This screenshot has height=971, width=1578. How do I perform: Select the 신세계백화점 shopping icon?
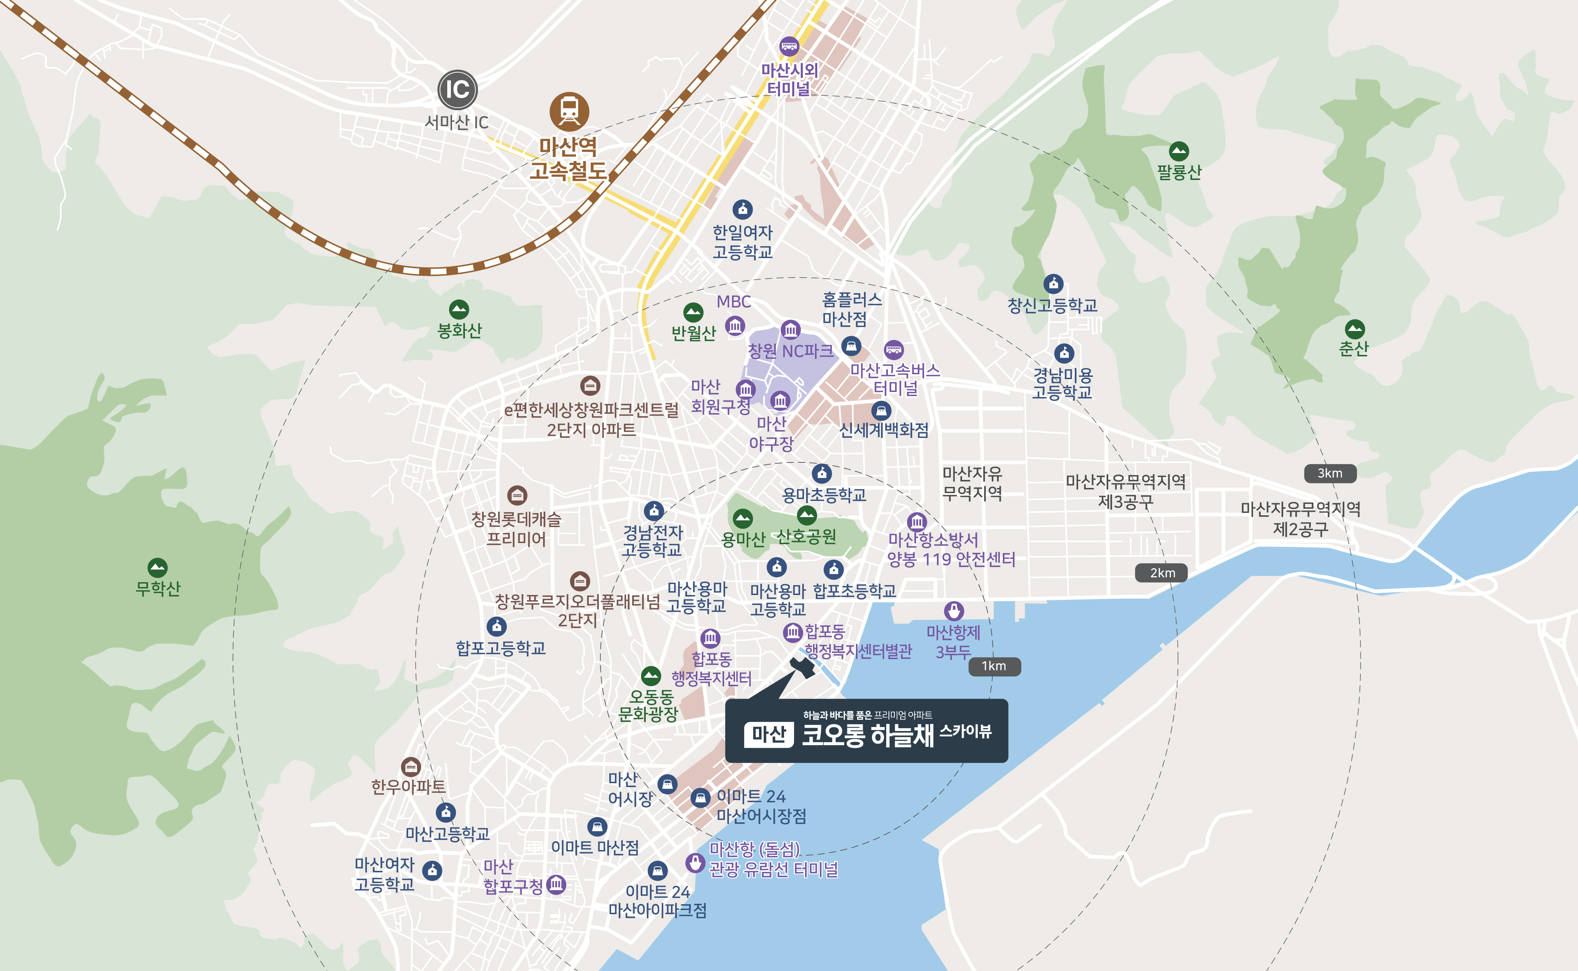pos(881,410)
